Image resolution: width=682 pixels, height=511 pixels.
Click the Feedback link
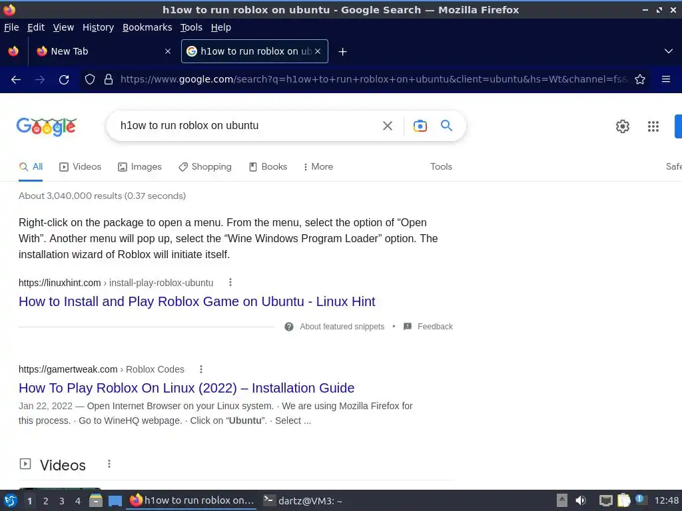(435, 326)
